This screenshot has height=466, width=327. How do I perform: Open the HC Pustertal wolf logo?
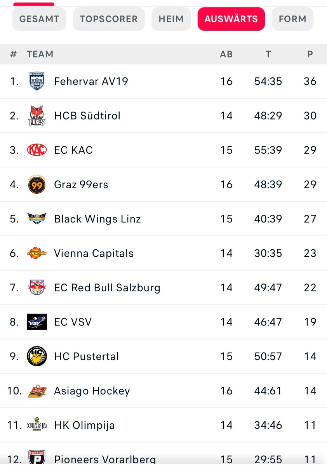[37, 356]
